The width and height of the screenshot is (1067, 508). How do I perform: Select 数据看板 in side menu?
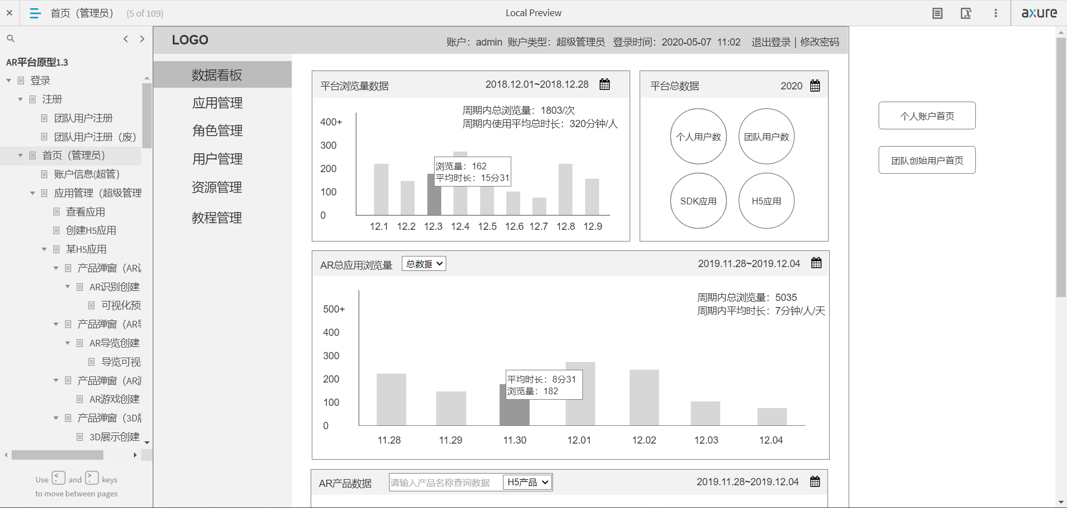click(x=222, y=74)
